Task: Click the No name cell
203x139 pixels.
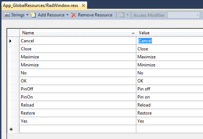Action: tap(78, 73)
